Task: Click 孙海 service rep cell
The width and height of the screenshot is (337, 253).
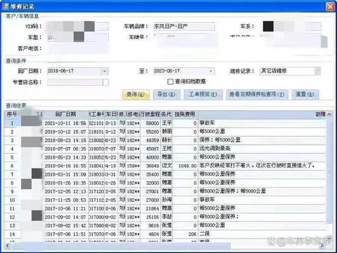Action: 167,200
